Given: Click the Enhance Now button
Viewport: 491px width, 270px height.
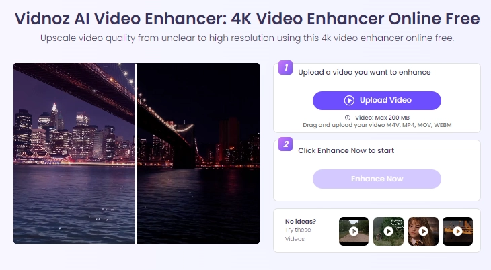Looking at the screenshot, I should click(x=377, y=179).
